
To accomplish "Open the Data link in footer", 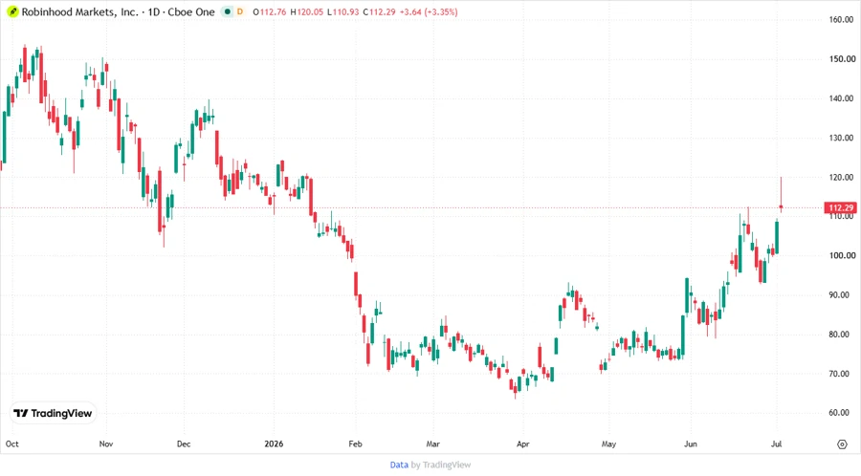I will 399,465.
